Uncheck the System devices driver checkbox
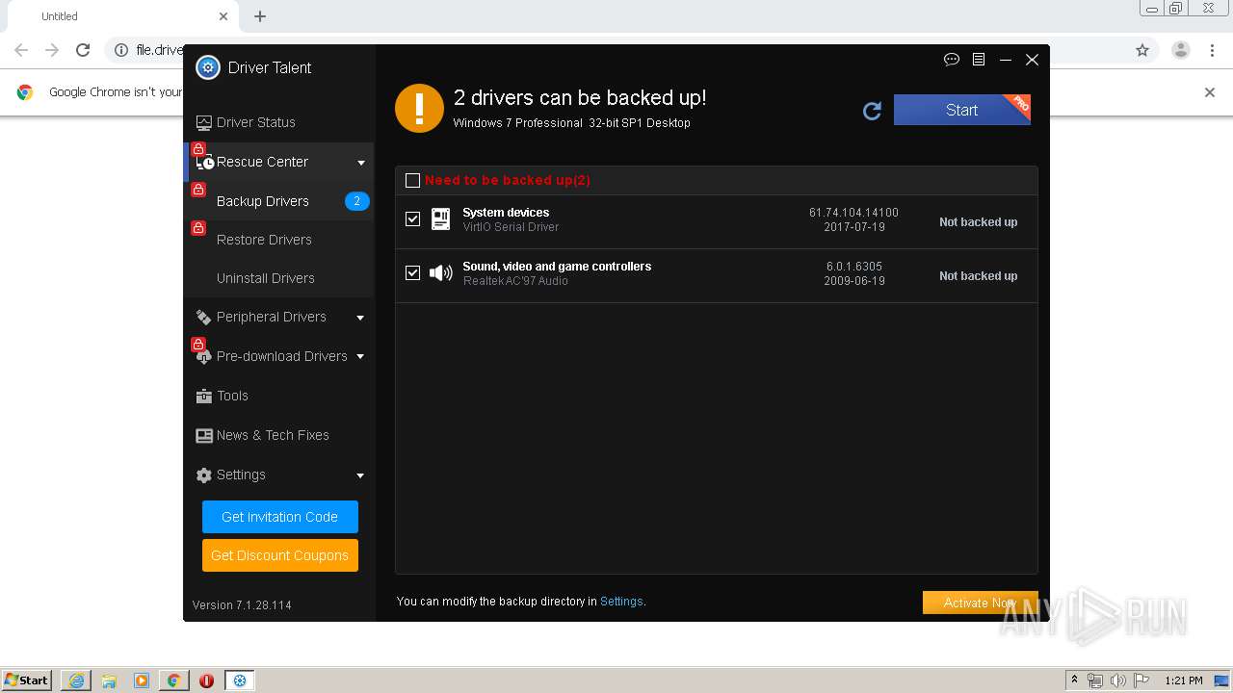Screen dimensions: 1233x693 point(413,219)
